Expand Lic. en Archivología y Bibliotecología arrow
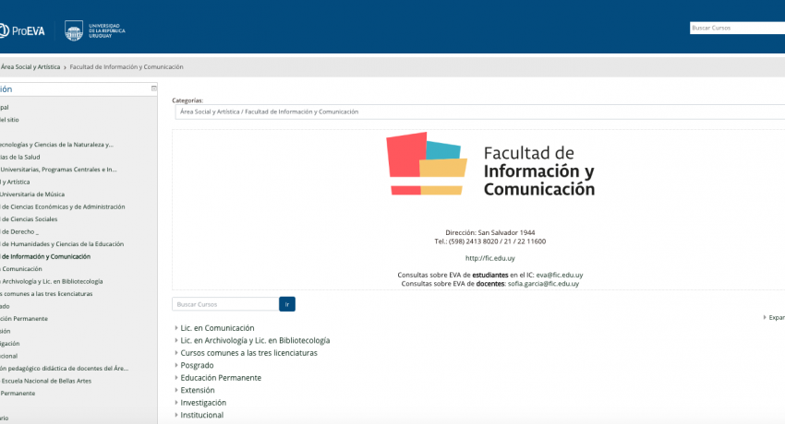The width and height of the screenshot is (785, 424). [x=176, y=341]
